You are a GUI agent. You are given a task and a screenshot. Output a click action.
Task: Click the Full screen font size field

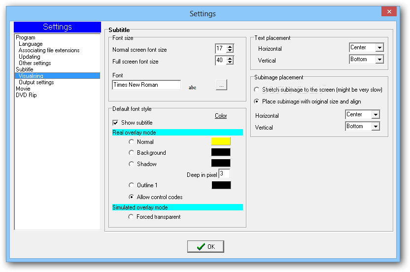coord(221,60)
